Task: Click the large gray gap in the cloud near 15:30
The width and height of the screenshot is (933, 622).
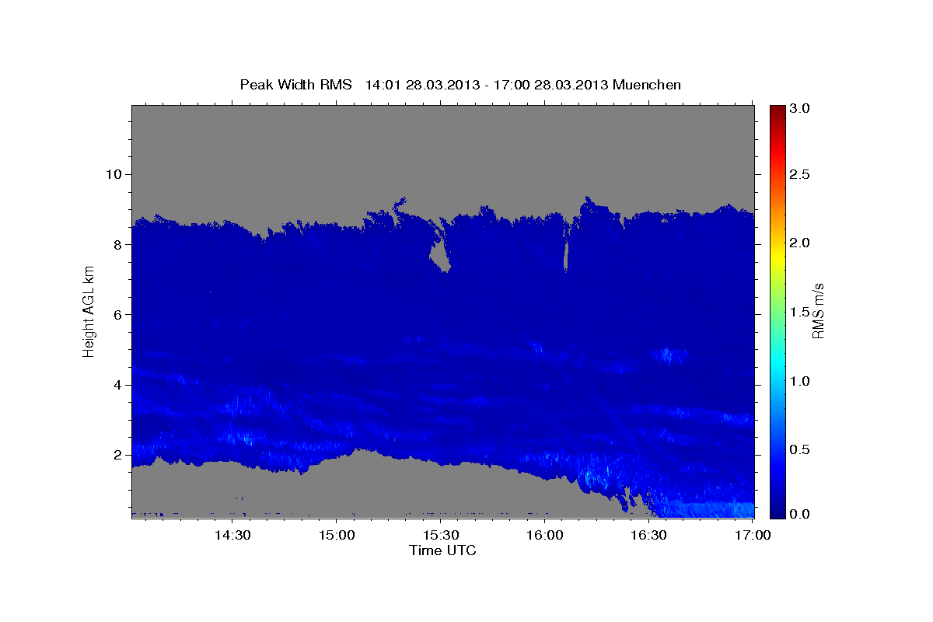Action: point(440,256)
